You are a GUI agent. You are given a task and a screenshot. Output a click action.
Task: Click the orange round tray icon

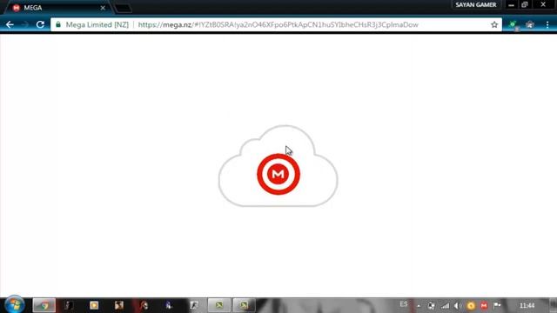pos(471,305)
